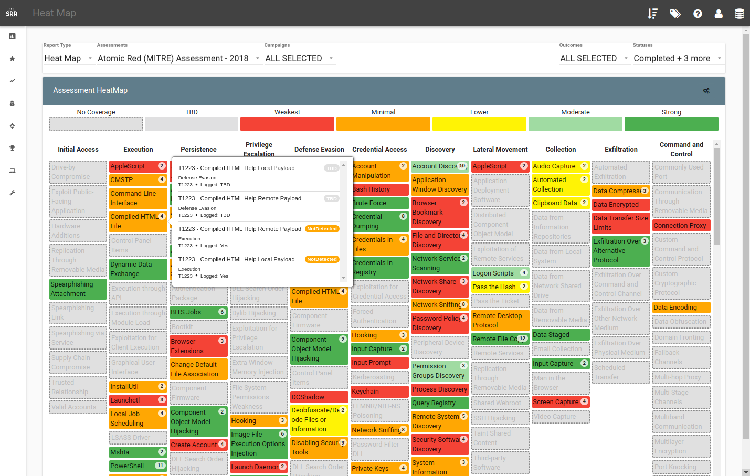Open the Keychain technique cell

[x=379, y=392]
